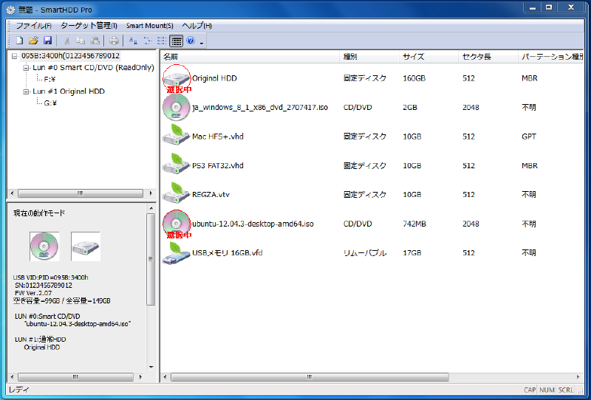591x400 pixels.
Task: Select USBメモリ 16GB.vfd name
Action: [x=228, y=252]
